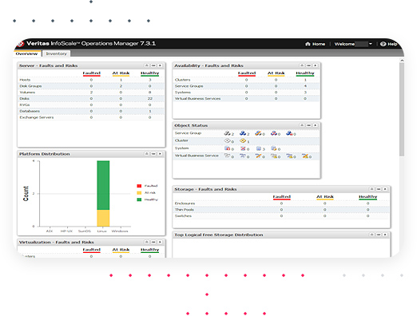The width and height of the screenshot is (417, 316).
Task: Click the Welcome user label
Action: click(344, 44)
